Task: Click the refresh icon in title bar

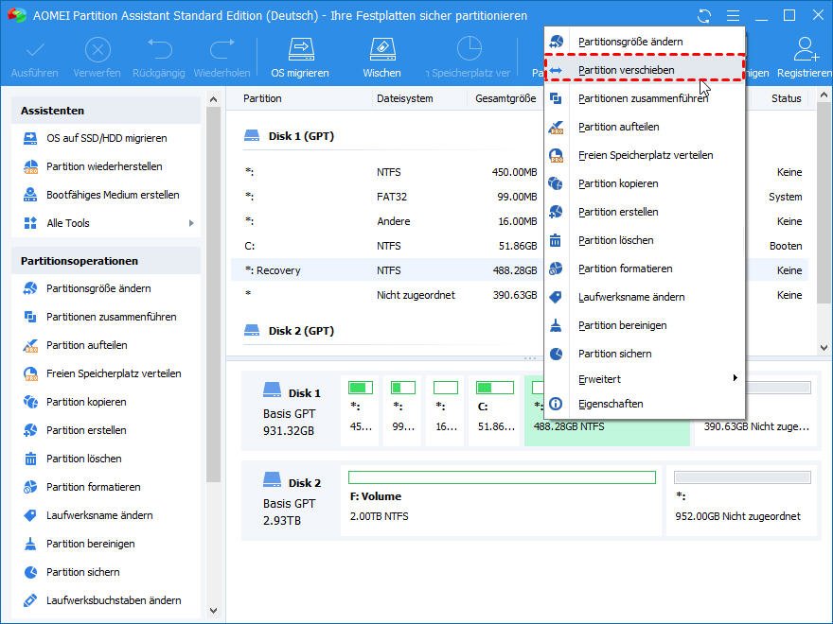Action: 704,15
